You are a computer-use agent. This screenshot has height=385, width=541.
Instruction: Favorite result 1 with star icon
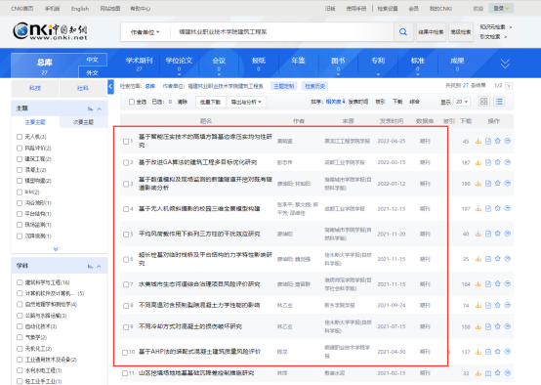click(497, 141)
